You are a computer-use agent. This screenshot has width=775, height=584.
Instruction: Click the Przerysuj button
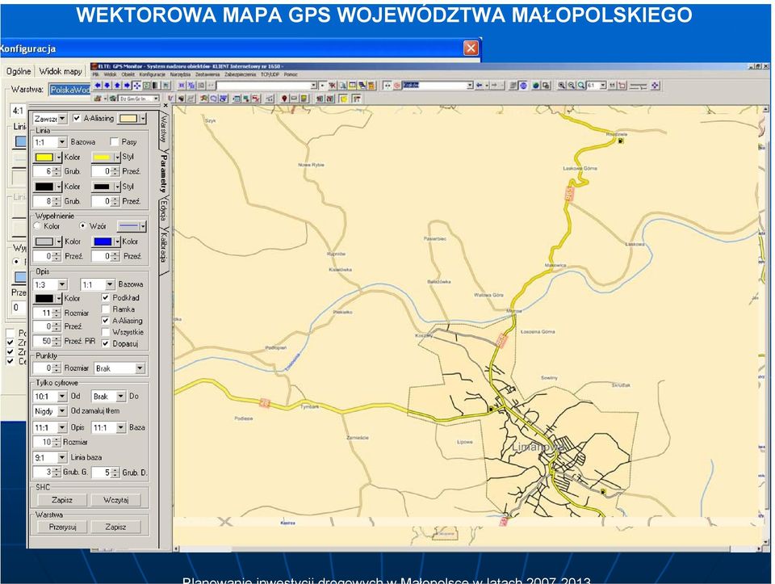coord(62,527)
